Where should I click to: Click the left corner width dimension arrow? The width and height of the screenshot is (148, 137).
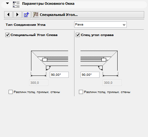pos(38,76)
